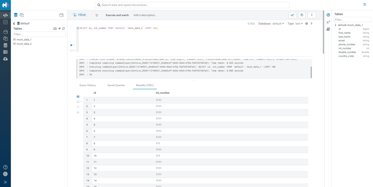Open the cloud importer icon in the sidebar
Image resolution: width=373 pixels, height=187 pixels.
[5, 59]
